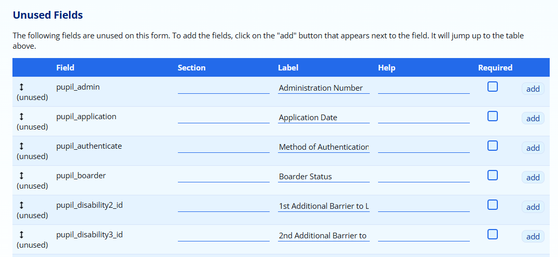Click the reorder arrow icon beside pupil_application
Image resolution: width=558 pixels, height=257 pixels.
21,117
